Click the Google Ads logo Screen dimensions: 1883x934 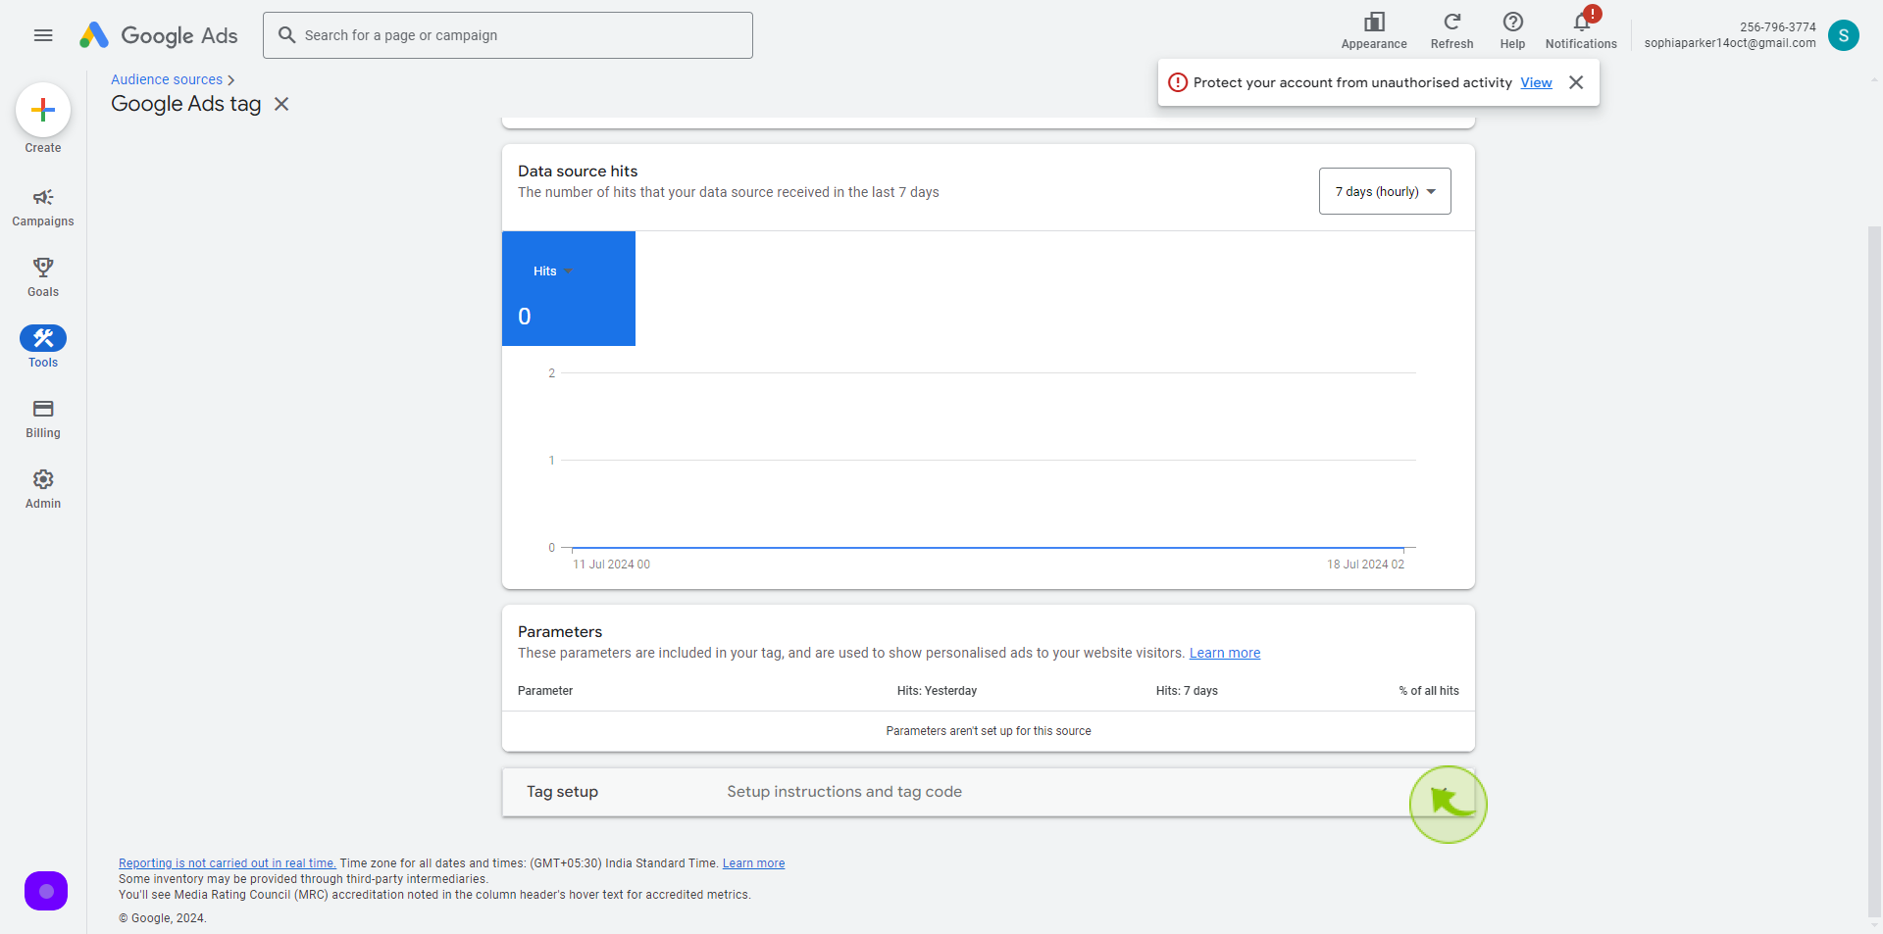tap(159, 35)
